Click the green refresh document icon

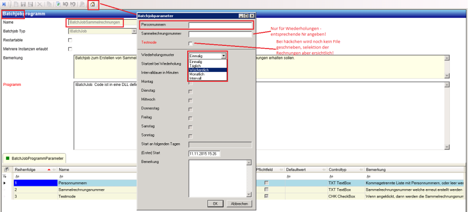pos(58,5)
